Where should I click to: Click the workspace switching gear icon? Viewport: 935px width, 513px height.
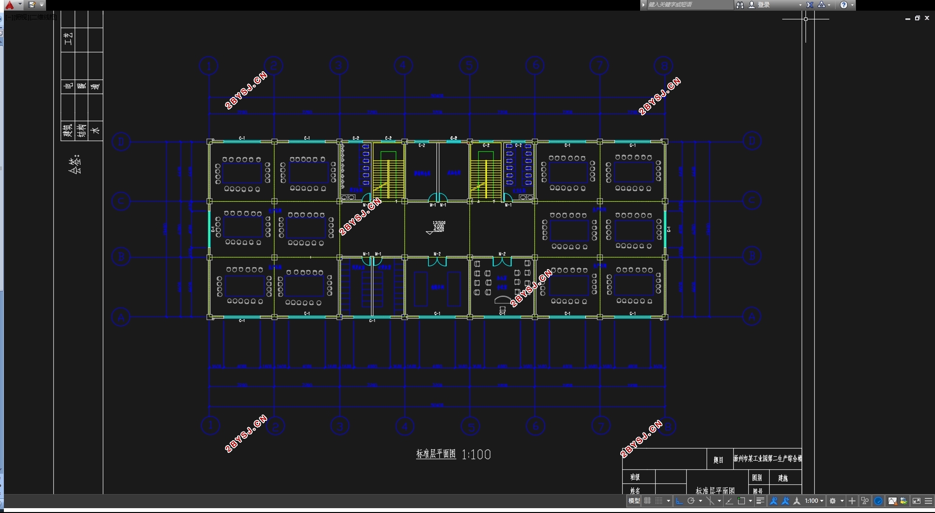(x=833, y=501)
